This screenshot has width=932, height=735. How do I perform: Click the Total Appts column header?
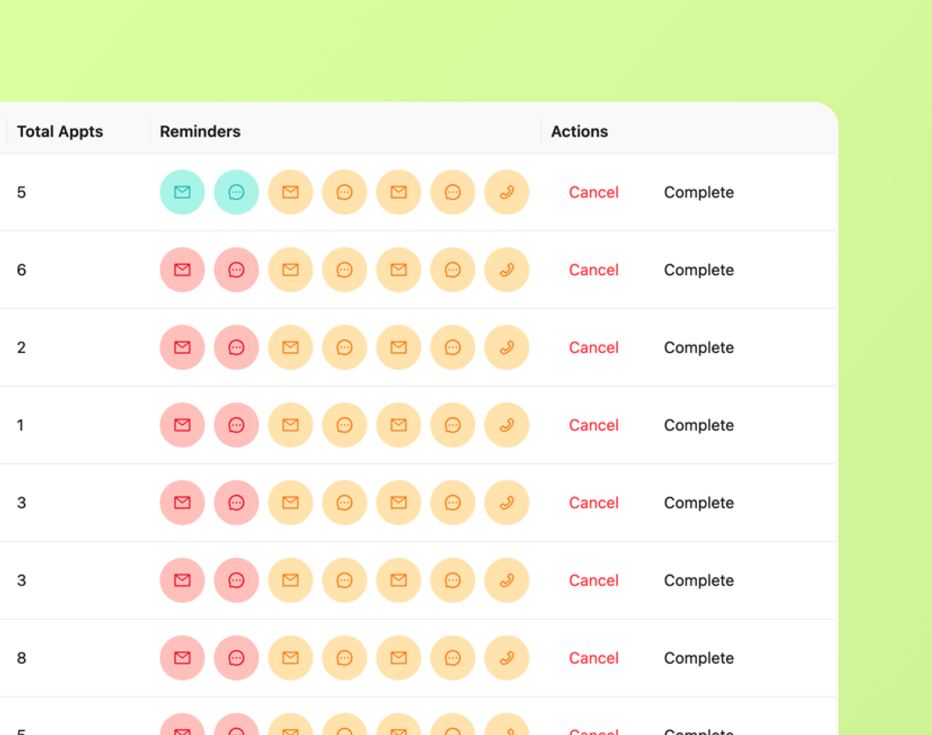60,131
